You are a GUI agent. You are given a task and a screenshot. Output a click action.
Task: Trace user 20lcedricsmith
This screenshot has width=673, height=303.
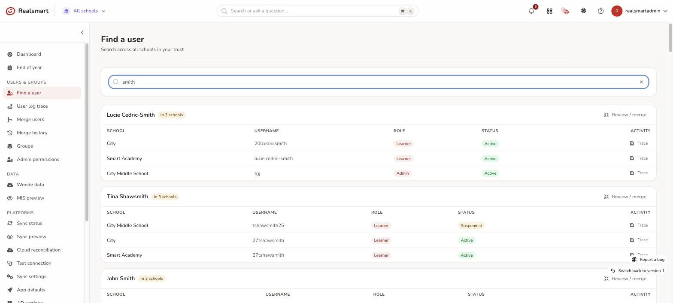coord(639,143)
